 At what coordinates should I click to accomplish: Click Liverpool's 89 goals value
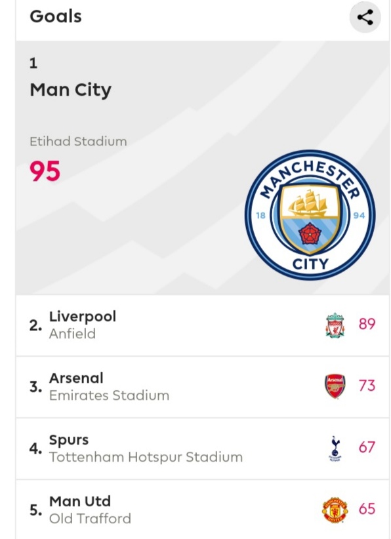[x=367, y=324]
